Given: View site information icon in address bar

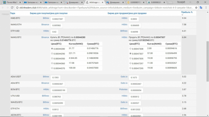Looking at the screenshot, I should (17, 8).
